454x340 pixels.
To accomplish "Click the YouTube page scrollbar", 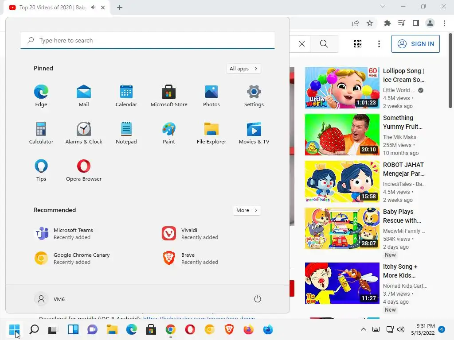I will click(450, 71).
